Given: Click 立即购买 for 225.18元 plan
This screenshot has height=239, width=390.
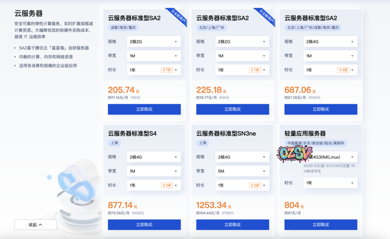Looking at the screenshot, I should click(x=233, y=109).
